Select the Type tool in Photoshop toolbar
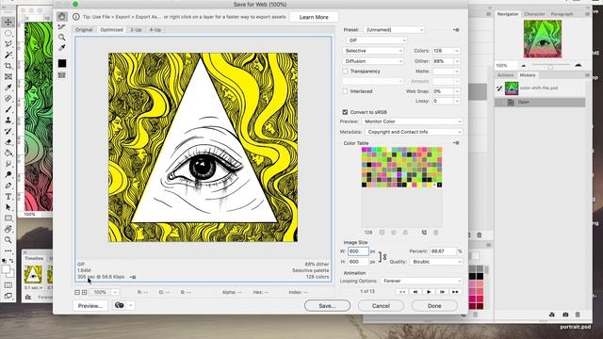603x339 pixels. click(8, 197)
